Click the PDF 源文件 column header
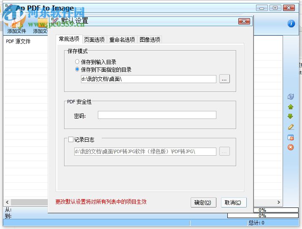 click(18, 41)
